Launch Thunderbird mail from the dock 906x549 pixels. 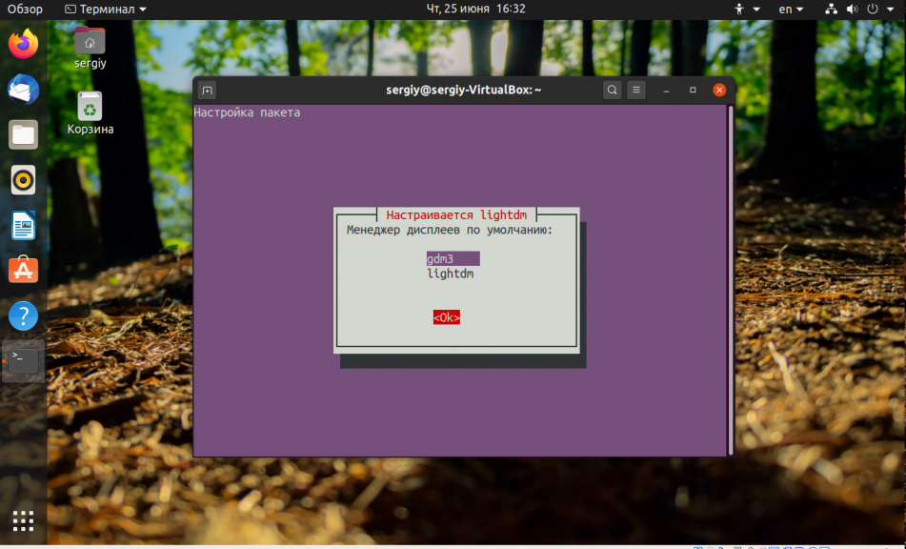tap(23, 90)
